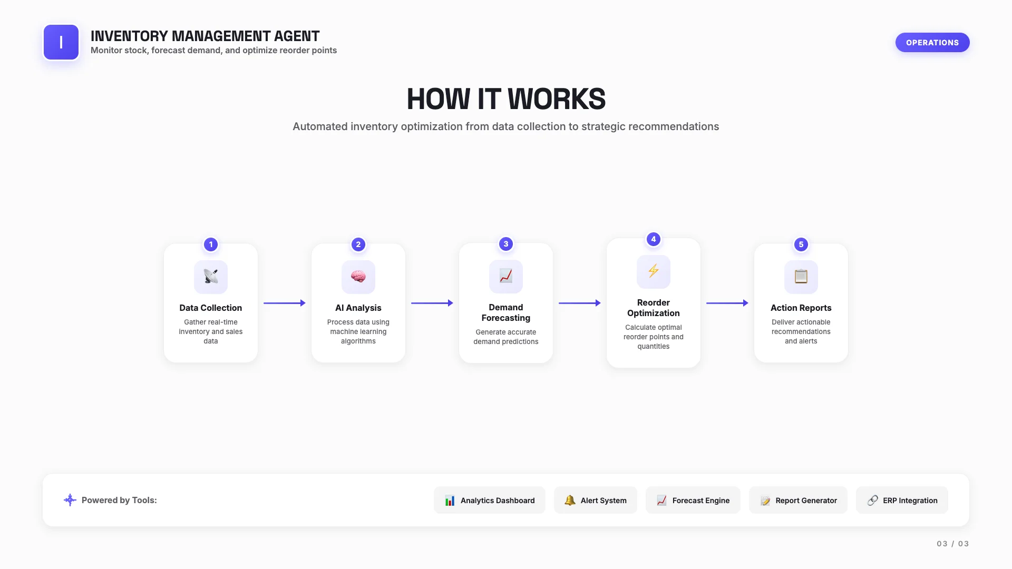The height and width of the screenshot is (569, 1012).
Task: Click the brain icon for AI Analysis
Action: [358, 277]
